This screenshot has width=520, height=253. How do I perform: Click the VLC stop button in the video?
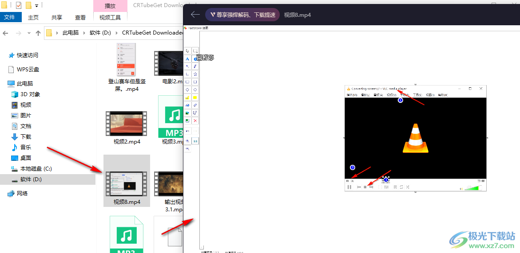(x=365, y=187)
